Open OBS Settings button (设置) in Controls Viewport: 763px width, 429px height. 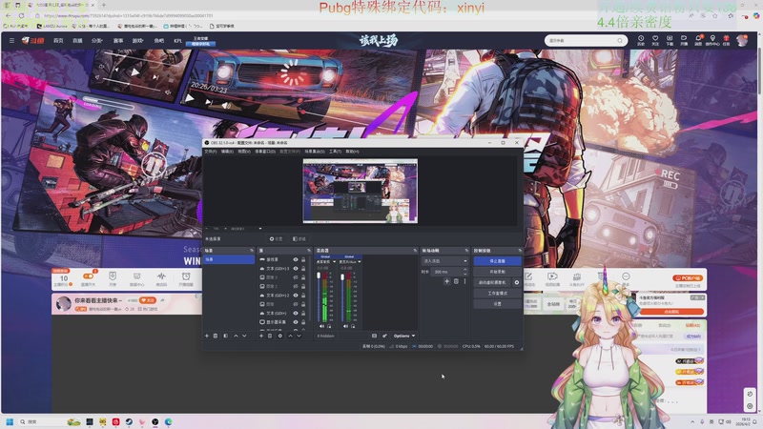pos(497,303)
